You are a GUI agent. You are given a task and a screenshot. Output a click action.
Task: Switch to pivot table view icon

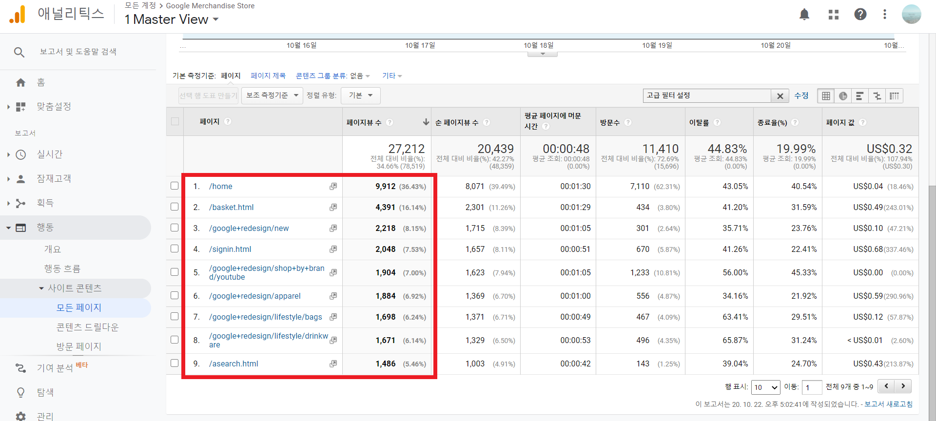click(894, 96)
